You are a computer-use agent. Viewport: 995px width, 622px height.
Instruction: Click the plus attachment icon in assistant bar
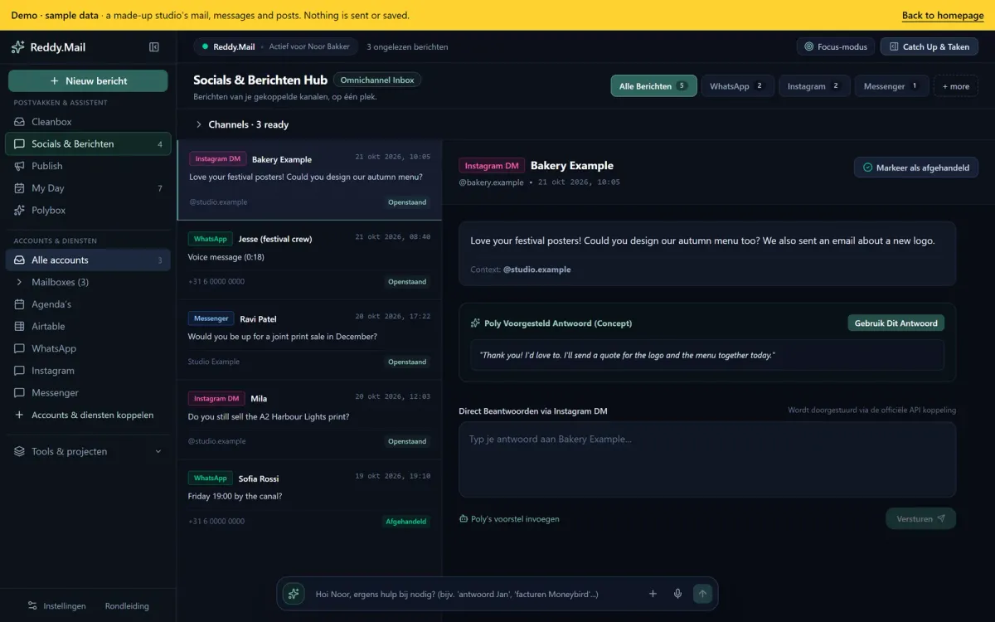[x=653, y=594]
